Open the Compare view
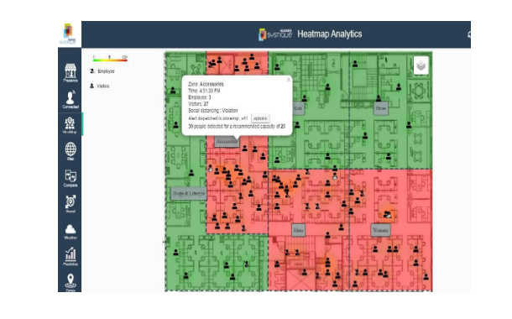The image size is (512, 319). pos(71,178)
